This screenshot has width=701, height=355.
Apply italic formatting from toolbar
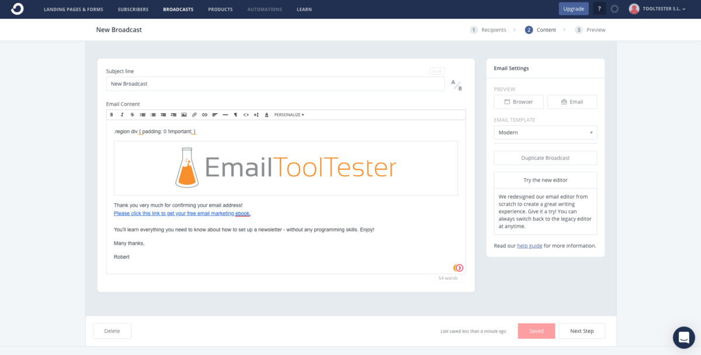(122, 115)
